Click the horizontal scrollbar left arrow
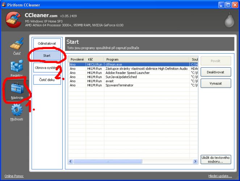Viewport: 240px width, 181px height. pyautogui.click(x=71, y=161)
